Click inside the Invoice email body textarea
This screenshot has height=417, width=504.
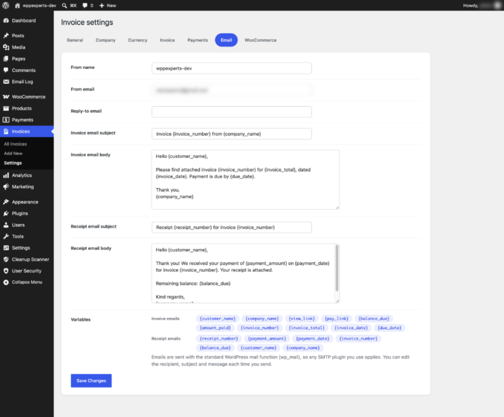245,180
